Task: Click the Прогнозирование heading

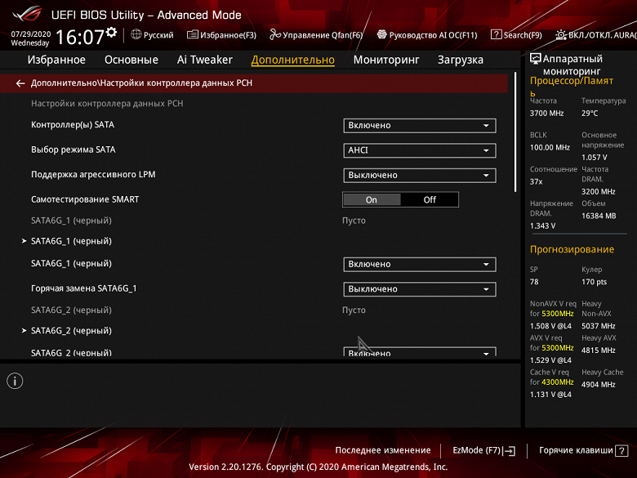Action: click(x=572, y=249)
